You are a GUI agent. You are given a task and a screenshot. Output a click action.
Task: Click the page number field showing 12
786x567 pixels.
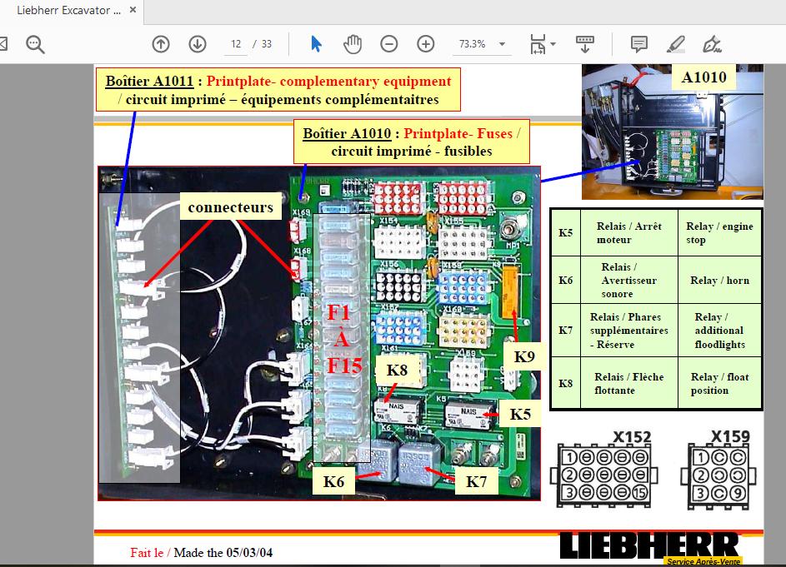point(234,43)
